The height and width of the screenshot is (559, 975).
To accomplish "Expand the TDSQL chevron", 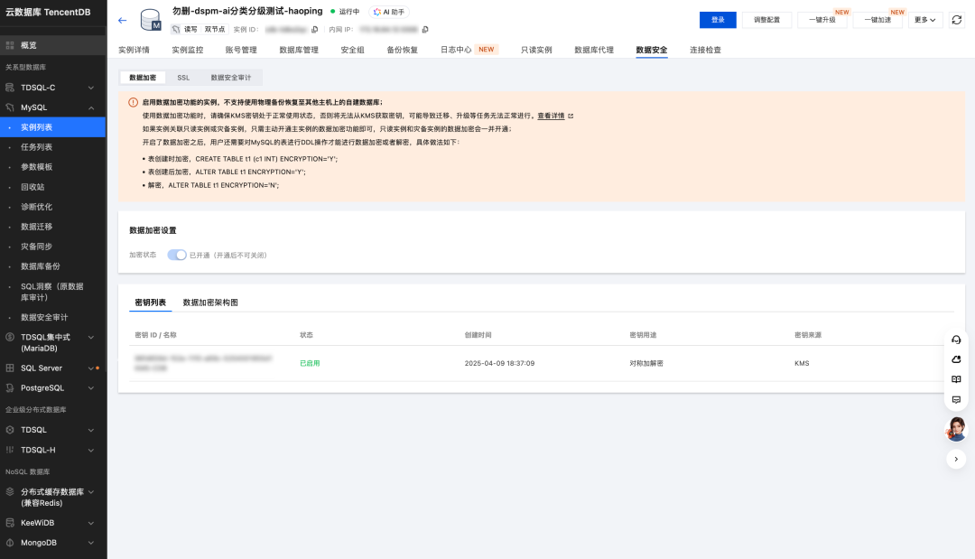I will click(x=91, y=430).
